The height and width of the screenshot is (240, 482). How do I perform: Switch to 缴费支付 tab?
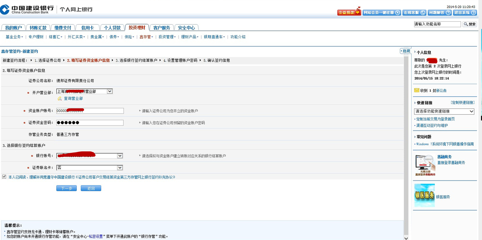63,28
